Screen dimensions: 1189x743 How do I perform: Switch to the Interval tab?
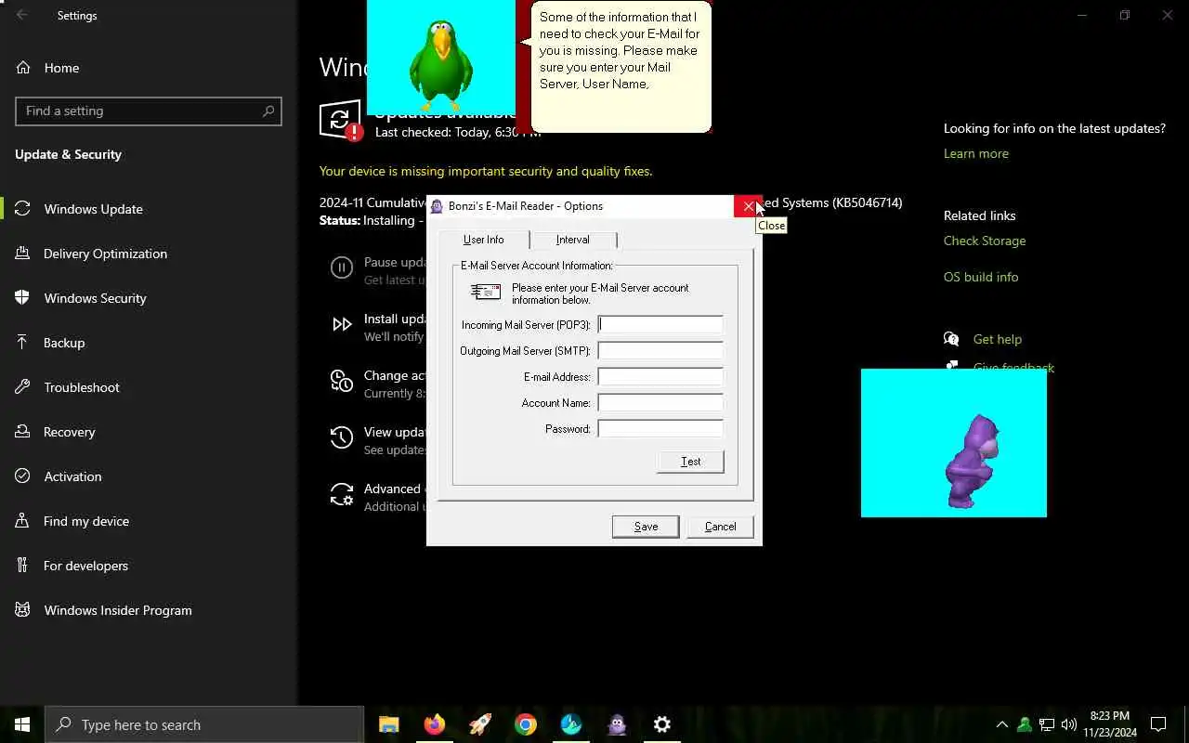(x=573, y=240)
